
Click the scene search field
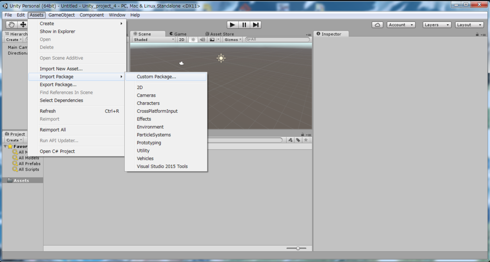pos(278,39)
